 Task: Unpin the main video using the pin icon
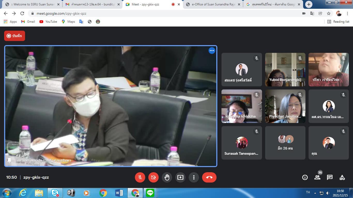click(x=9, y=160)
